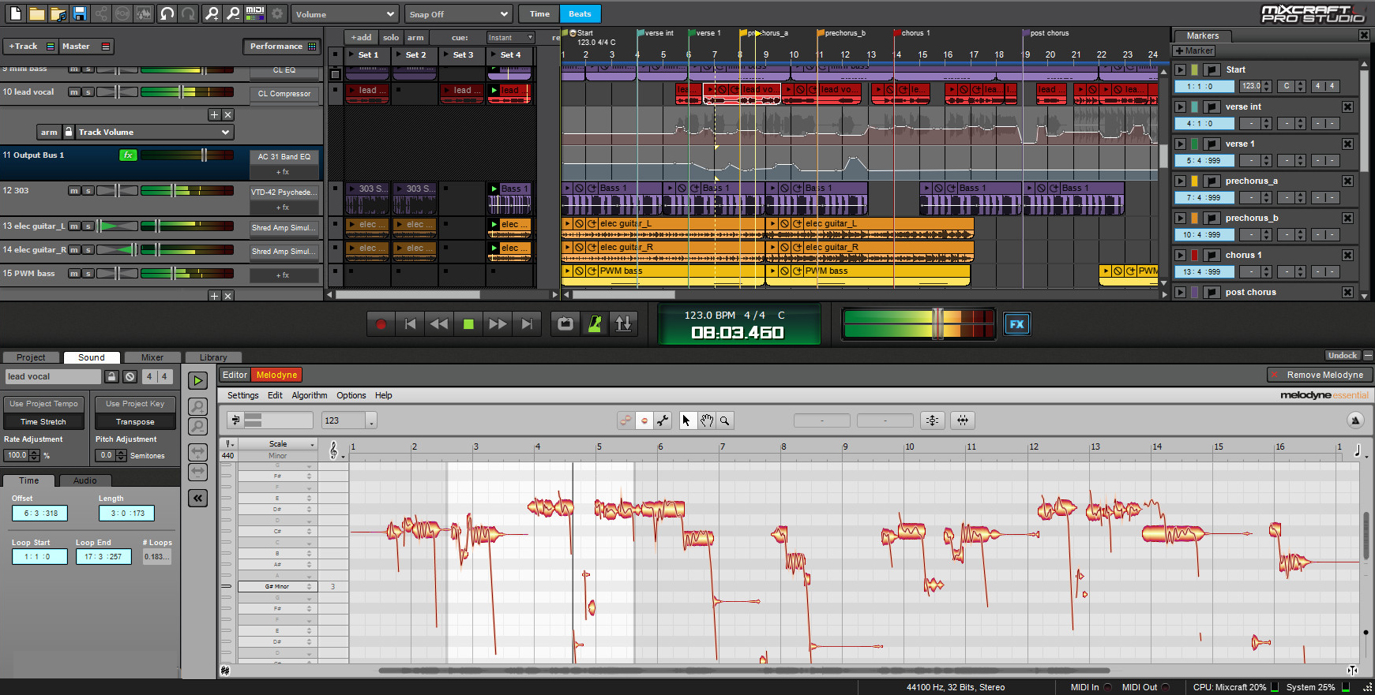1375x695 pixels.
Task: Open Melodyne Options menu
Action: 351,395
